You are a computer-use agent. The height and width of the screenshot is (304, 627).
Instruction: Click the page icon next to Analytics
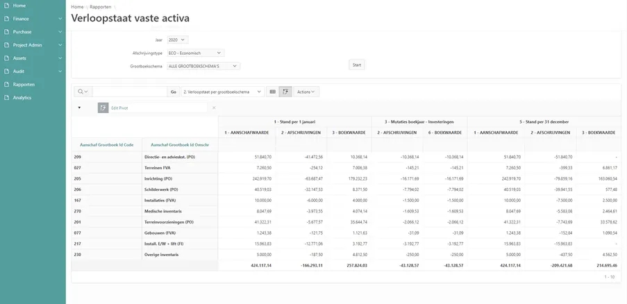[x=6, y=98]
